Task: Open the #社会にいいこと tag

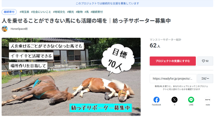Action: [x=41, y=12]
